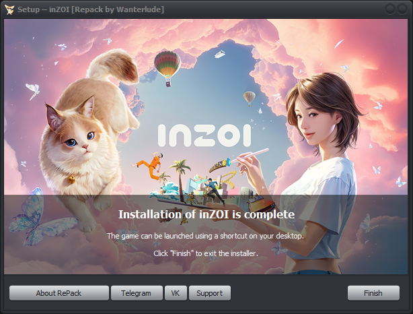Click the fox installer icon in title bar
The width and height of the screenshot is (413, 314).
9,9
